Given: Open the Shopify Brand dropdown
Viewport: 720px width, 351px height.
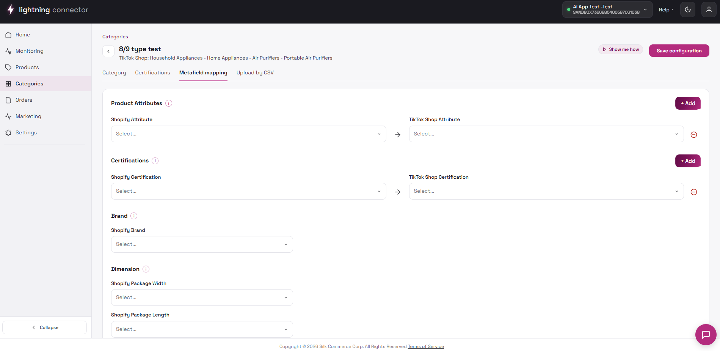Looking at the screenshot, I should tap(202, 244).
